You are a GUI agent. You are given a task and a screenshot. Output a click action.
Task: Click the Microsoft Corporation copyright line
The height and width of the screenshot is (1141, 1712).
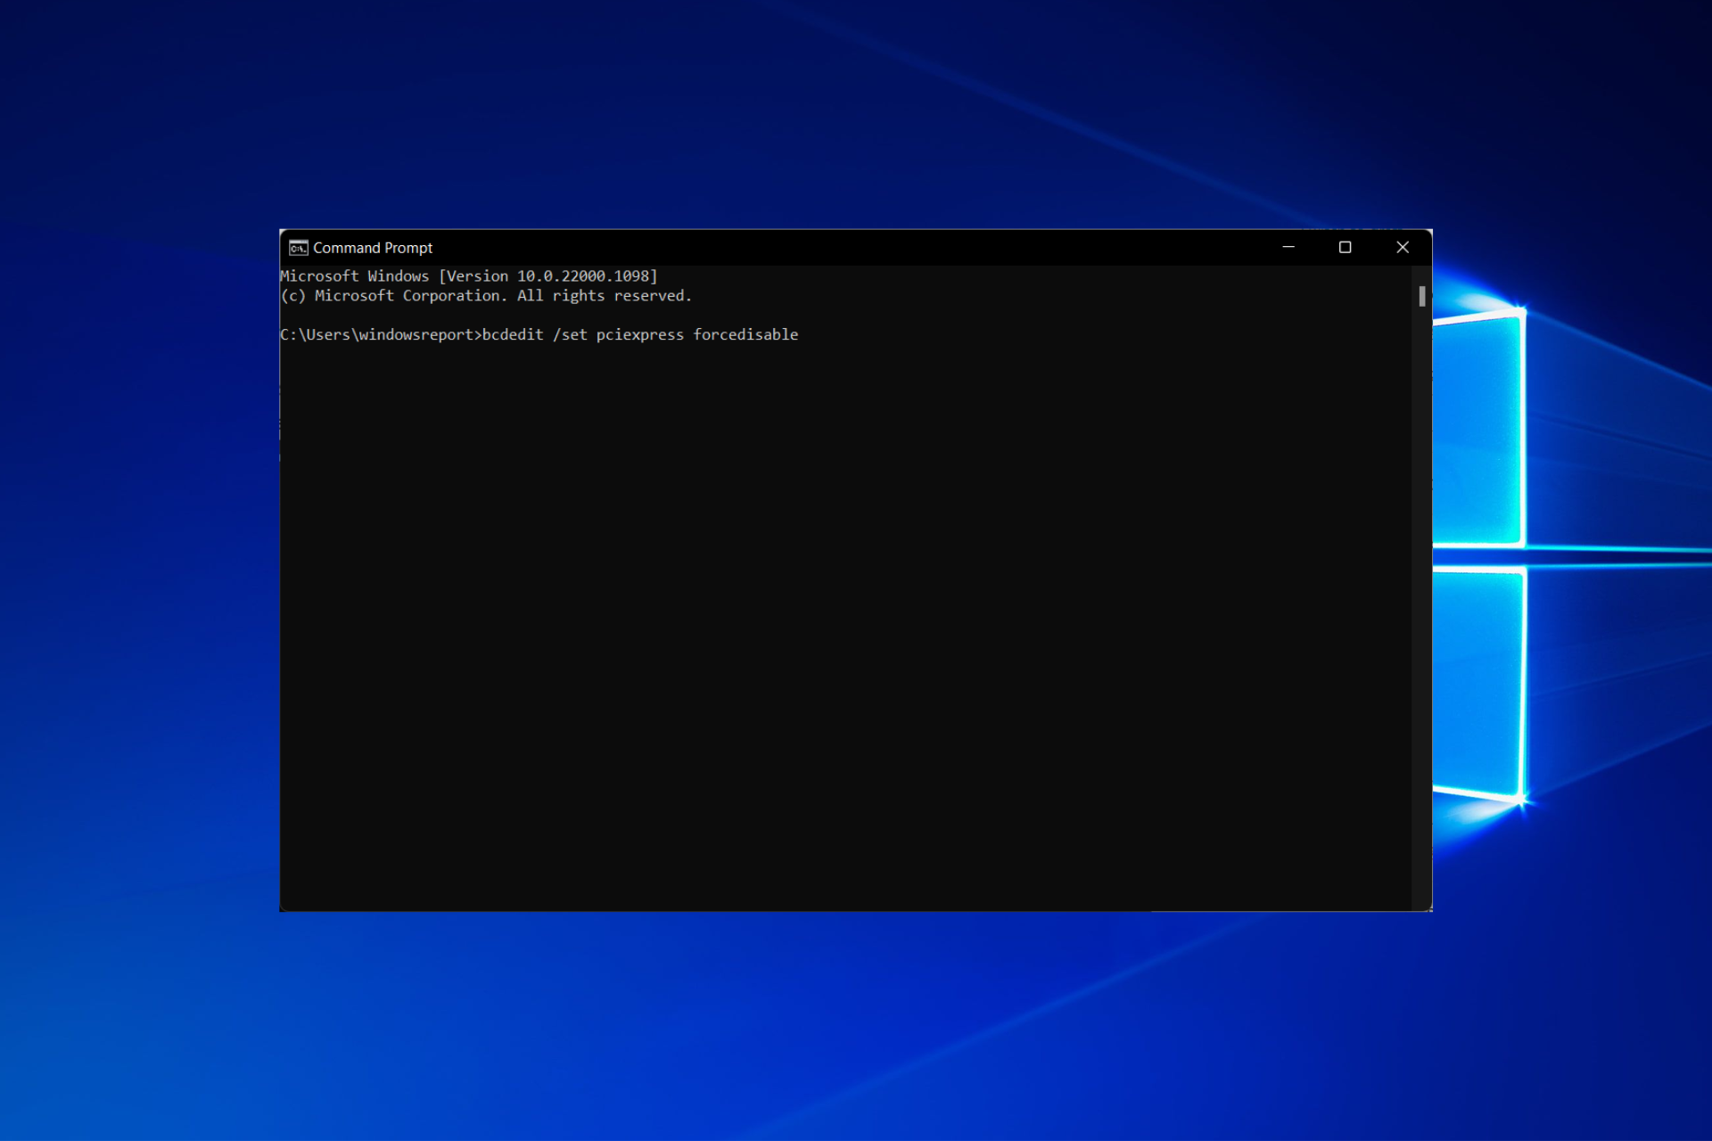click(x=486, y=296)
